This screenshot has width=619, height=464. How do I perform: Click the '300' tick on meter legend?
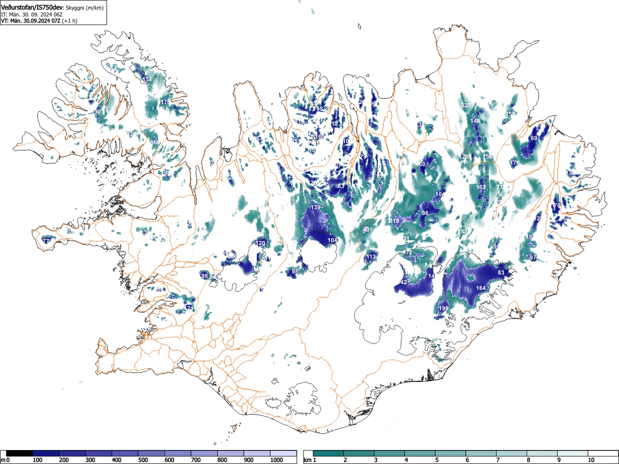pos(90,460)
